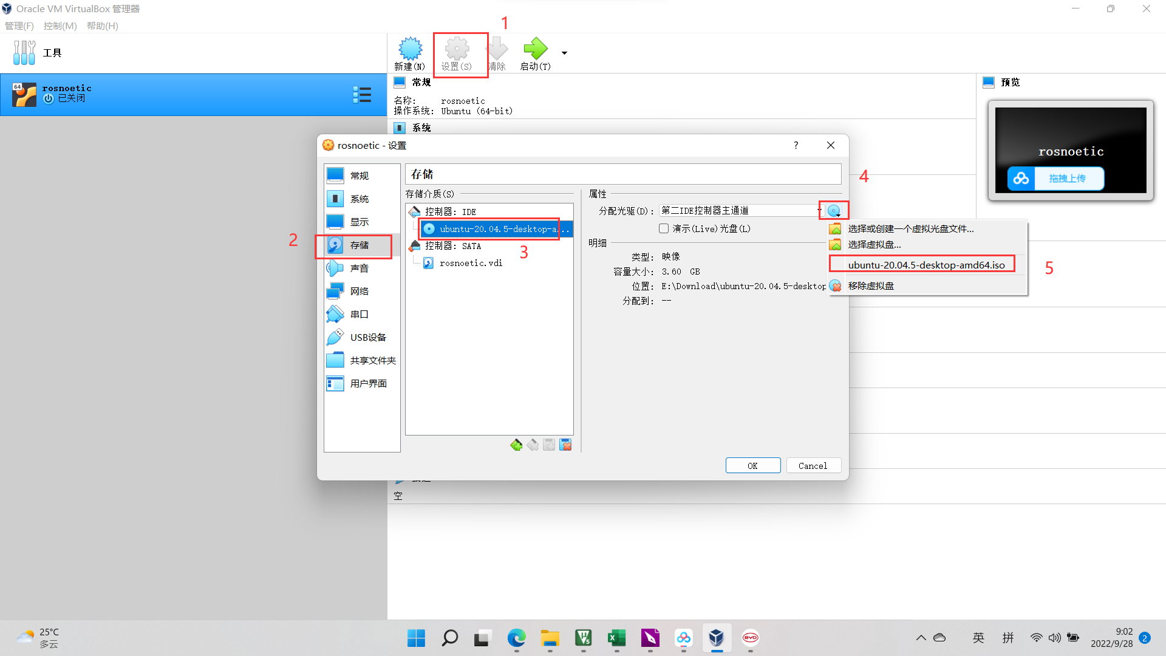Select the 显示 settings category
Image resolution: width=1166 pixels, height=656 pixels.
(362, 222)
